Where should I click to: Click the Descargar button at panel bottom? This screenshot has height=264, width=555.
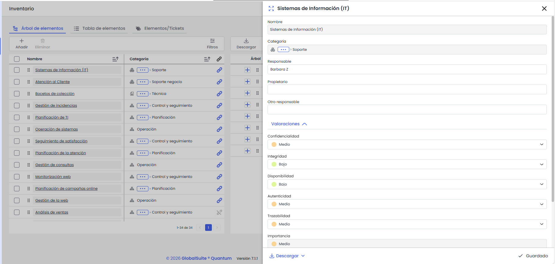tap(287, 256)
